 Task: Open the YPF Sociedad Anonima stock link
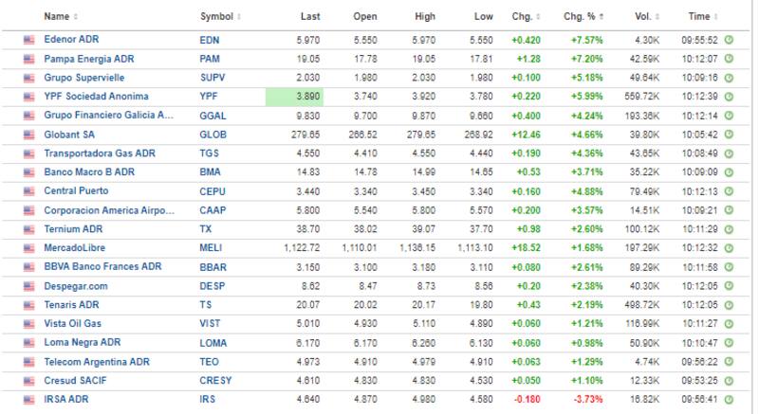[96, 97]
